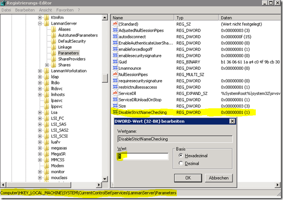Confirm the dialog with OK
283x200 pixels.
coord(188,178)
